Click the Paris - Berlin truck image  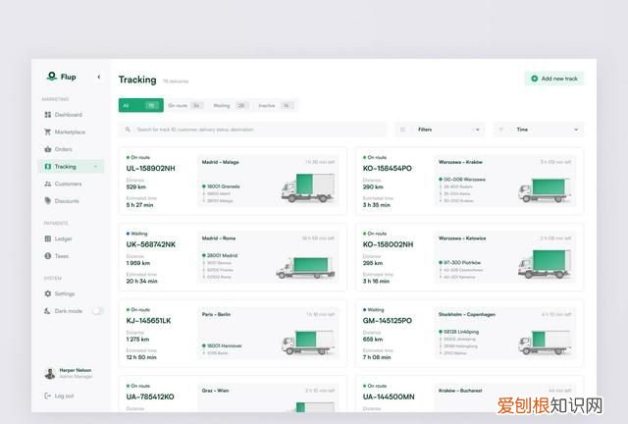(x=308, y=343)
